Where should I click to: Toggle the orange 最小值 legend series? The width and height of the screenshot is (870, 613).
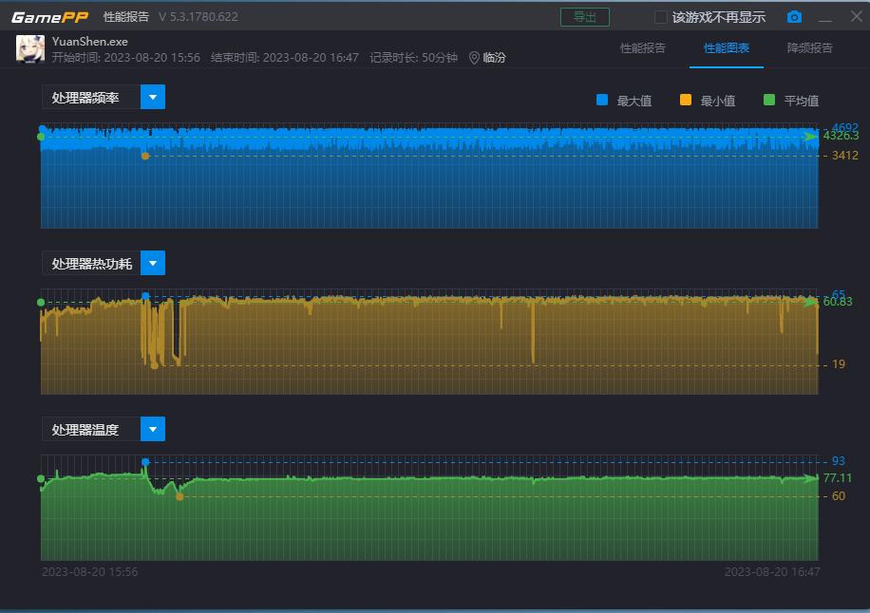[x=686, y=100]
